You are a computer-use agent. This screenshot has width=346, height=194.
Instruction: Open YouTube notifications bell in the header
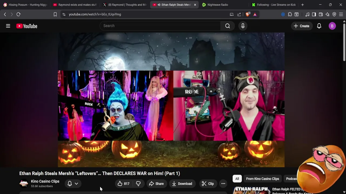pos(319,26)
